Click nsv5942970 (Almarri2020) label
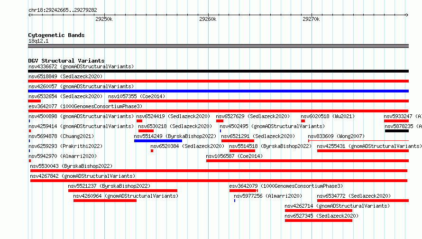The height and width of the screenshot is (239, 422). [63, 156]
